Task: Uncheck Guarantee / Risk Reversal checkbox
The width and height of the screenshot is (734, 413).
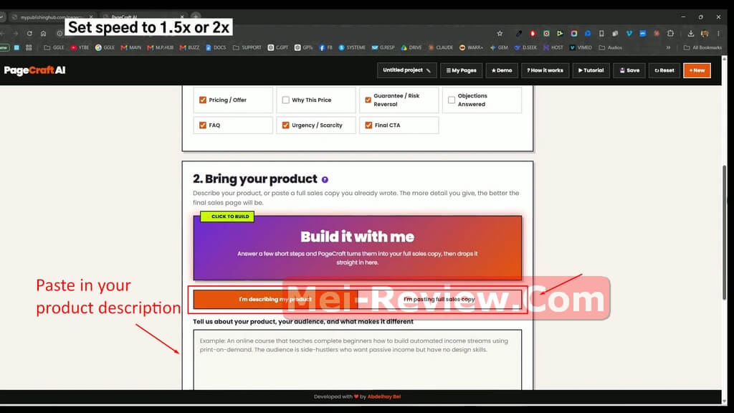Action: pyautogui.click(x=368, y=100)
